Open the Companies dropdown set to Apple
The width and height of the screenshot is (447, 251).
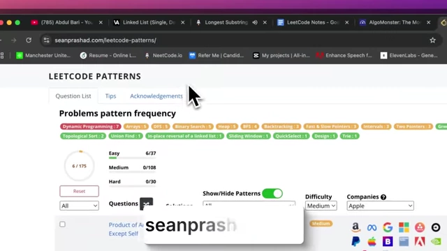click(380, 206)
